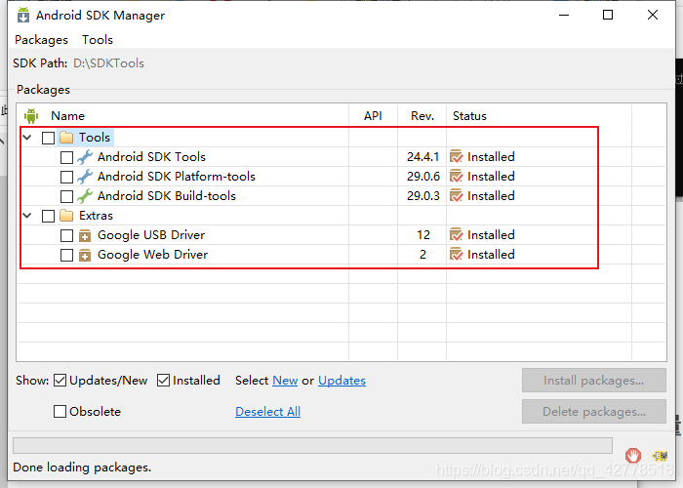
Task: Click the wrench icon beside Android SDK Tools
Action: pos(85,157)
